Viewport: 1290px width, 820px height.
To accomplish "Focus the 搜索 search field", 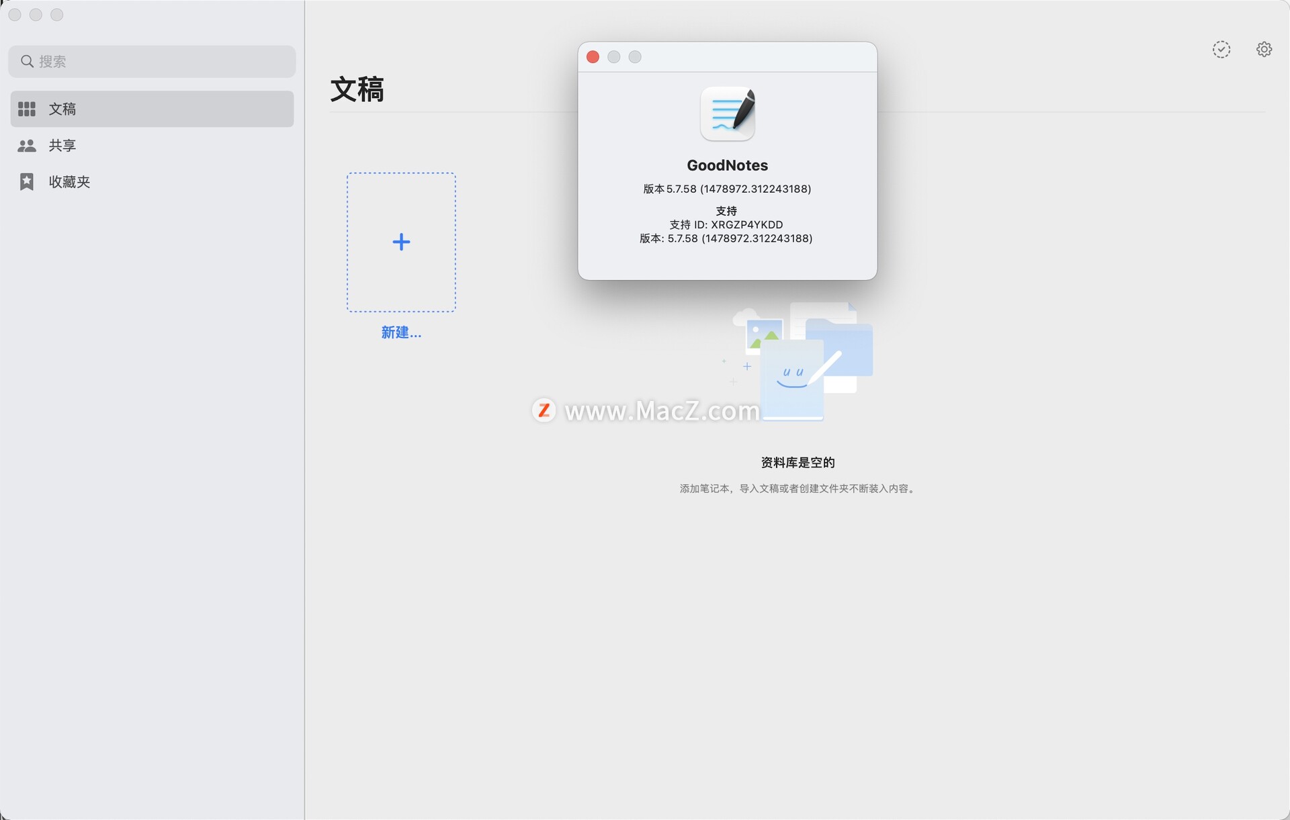I will coord(153,61).
